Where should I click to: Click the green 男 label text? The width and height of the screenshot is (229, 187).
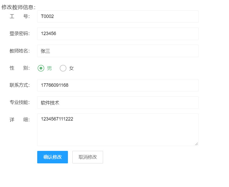49,68
